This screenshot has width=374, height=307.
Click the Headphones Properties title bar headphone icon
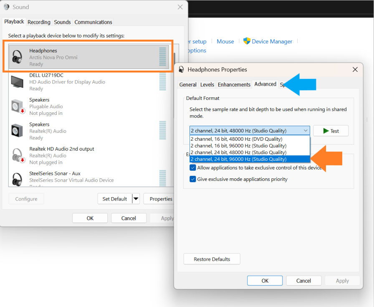click(x=181, y=69)
